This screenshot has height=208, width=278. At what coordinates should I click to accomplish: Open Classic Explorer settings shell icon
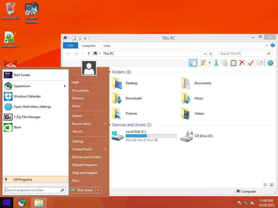point(270,63)
